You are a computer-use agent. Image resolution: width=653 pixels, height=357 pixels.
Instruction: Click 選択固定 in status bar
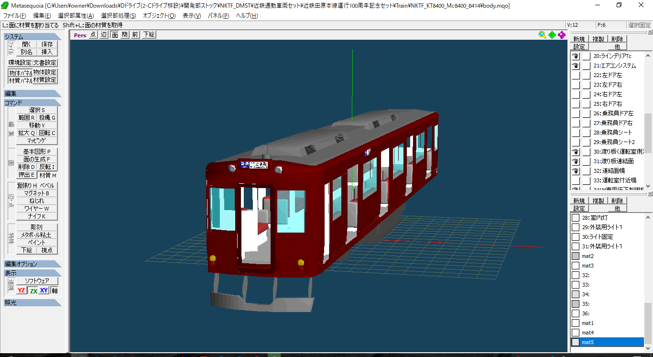click(639, 25)
